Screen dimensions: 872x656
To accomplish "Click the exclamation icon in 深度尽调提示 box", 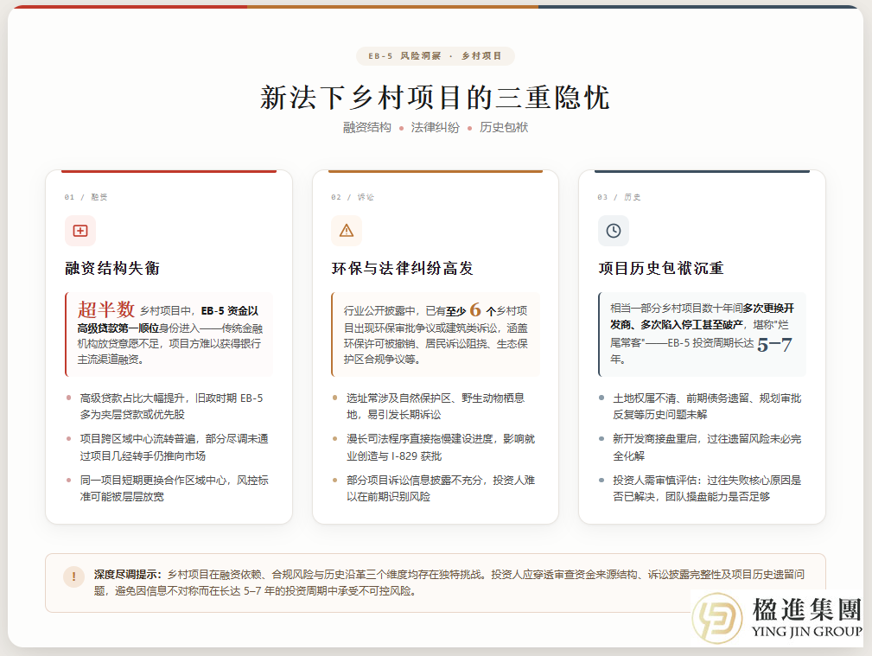I will pos(73,576).
